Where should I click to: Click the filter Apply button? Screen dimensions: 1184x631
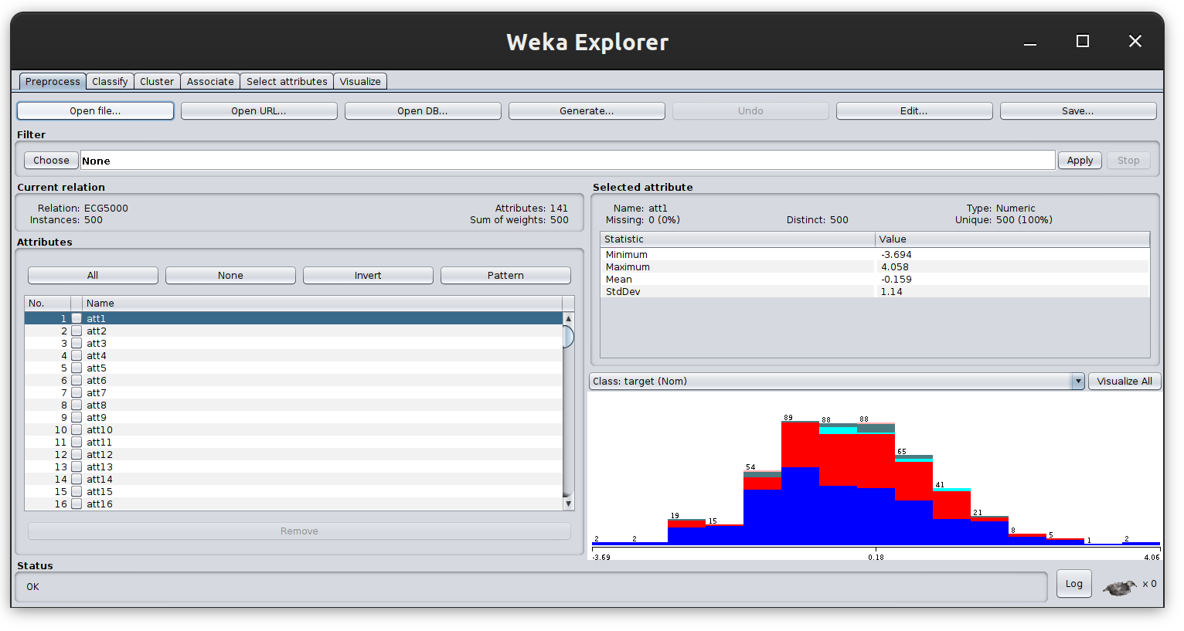coord(1080,160)
